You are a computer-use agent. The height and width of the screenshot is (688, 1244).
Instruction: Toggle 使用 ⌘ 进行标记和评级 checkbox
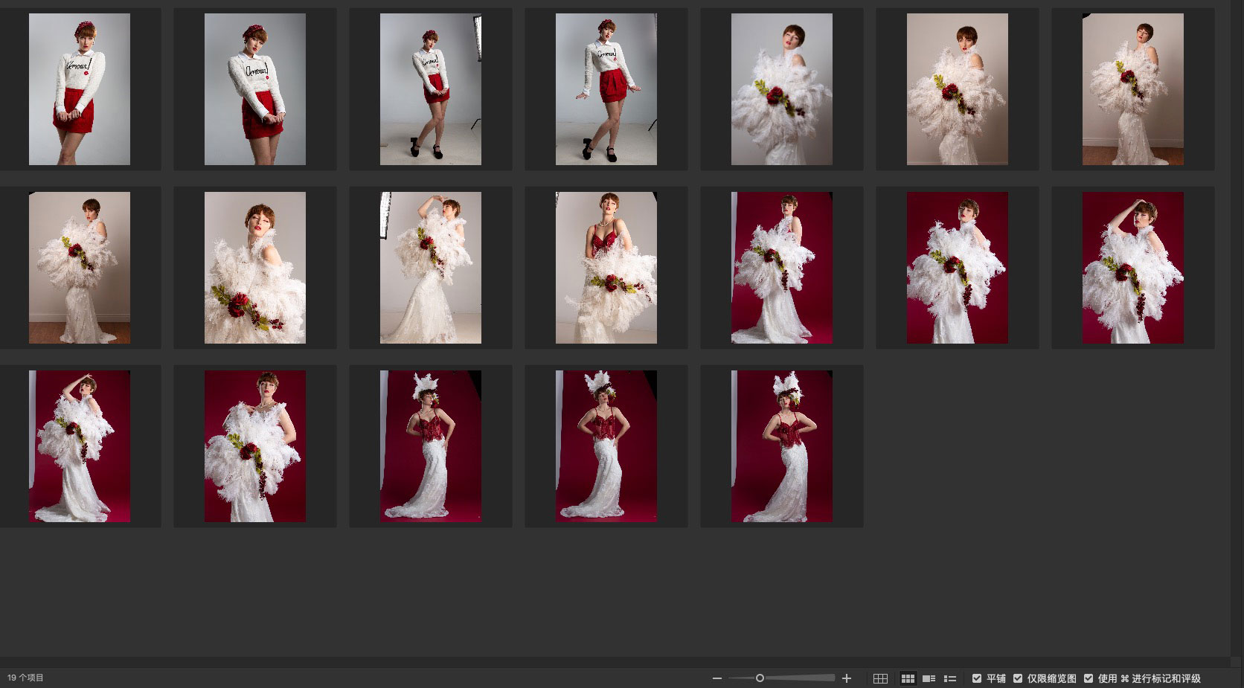[x=1088, y=678]
